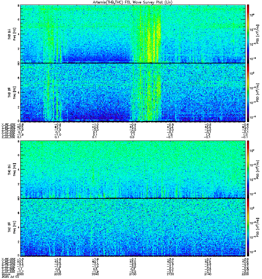Click the color bar beside the THB B-parallel panel
The image size is (262, 279).
[x=248, y=92]
